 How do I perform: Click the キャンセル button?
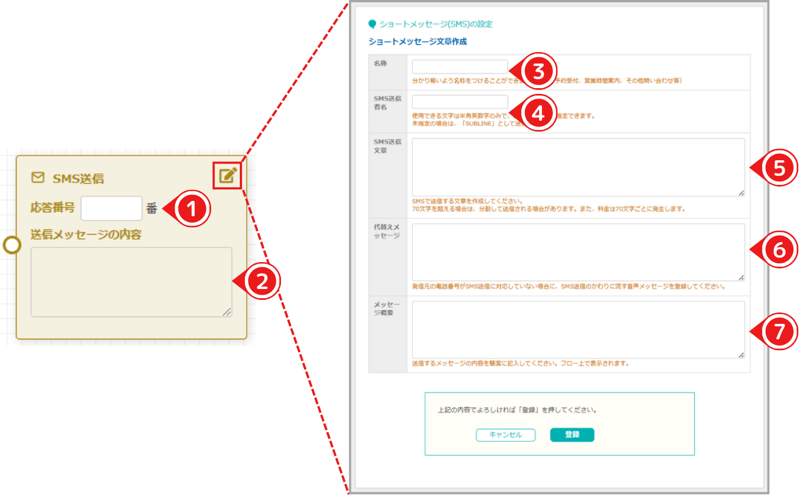point(505,435)
